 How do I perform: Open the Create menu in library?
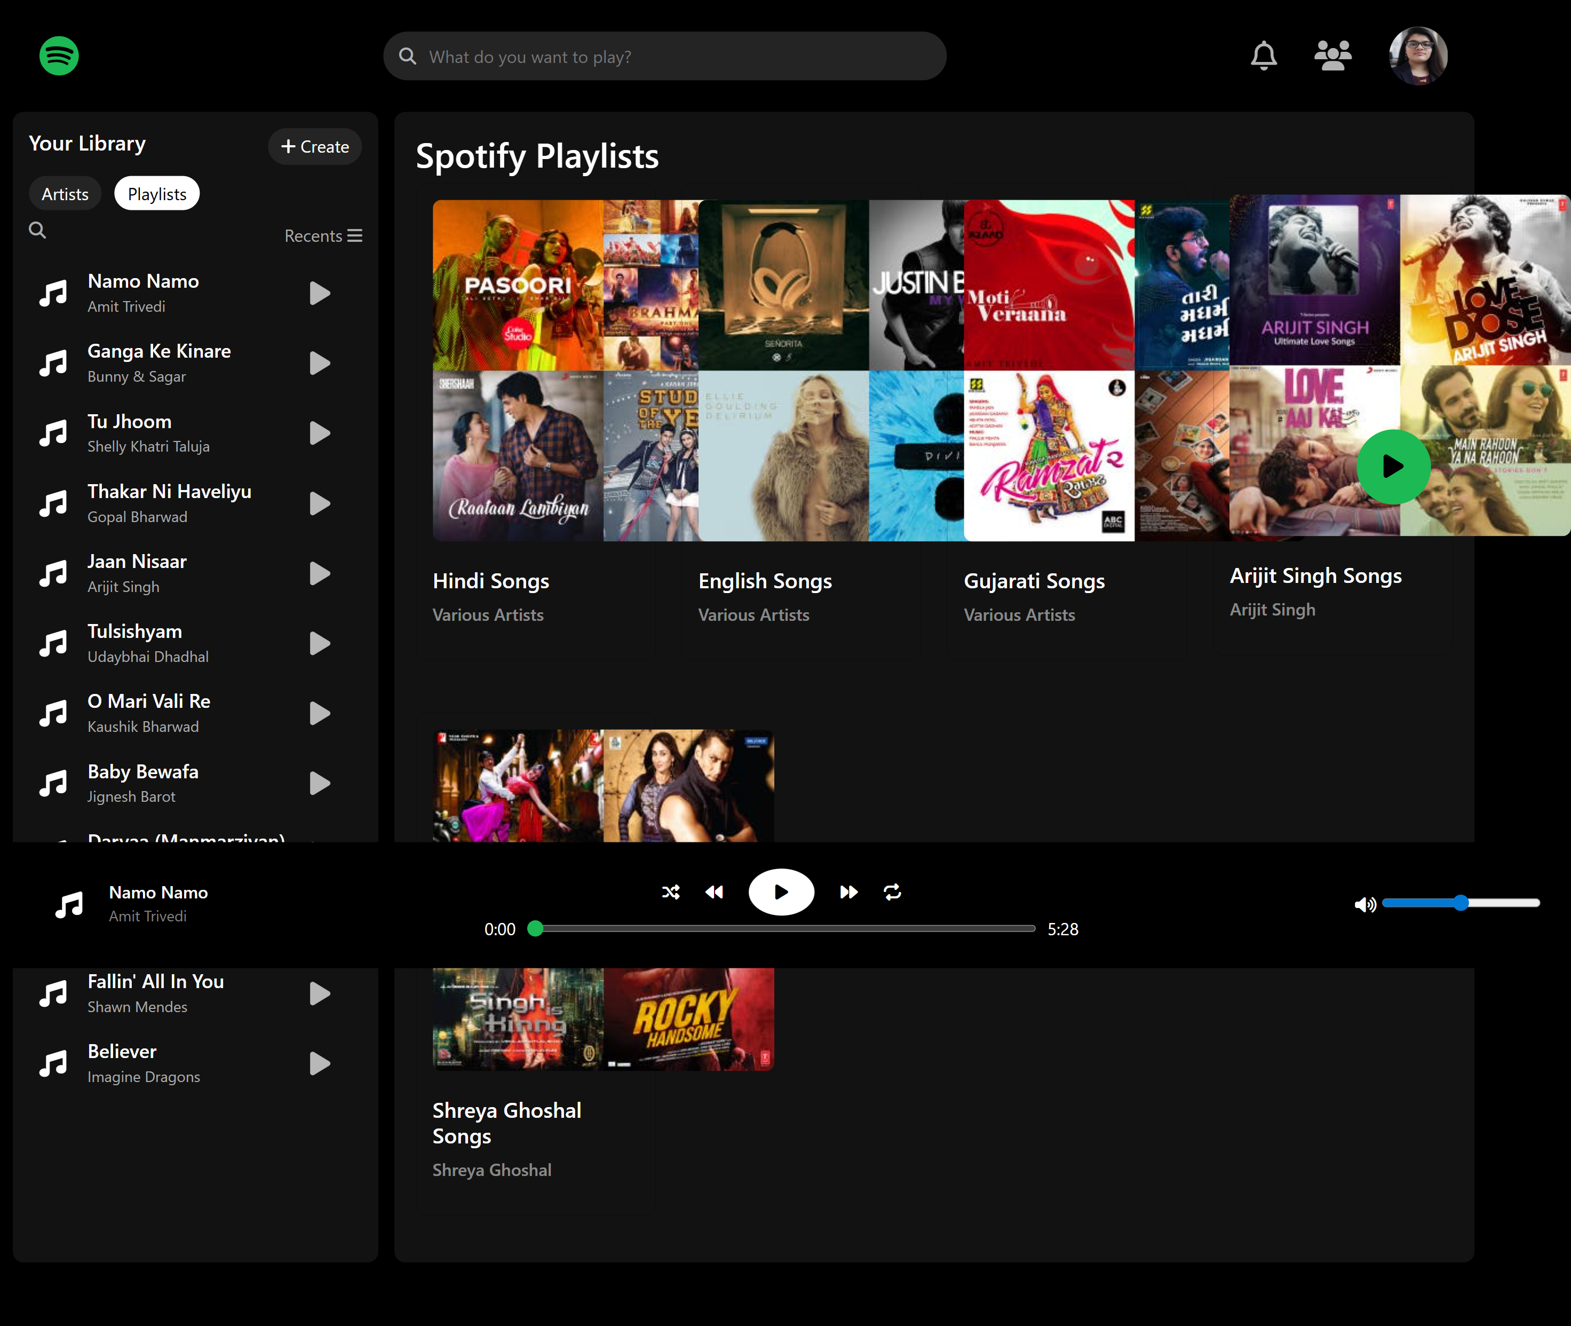pyautogui.click(x=315, y=147)
